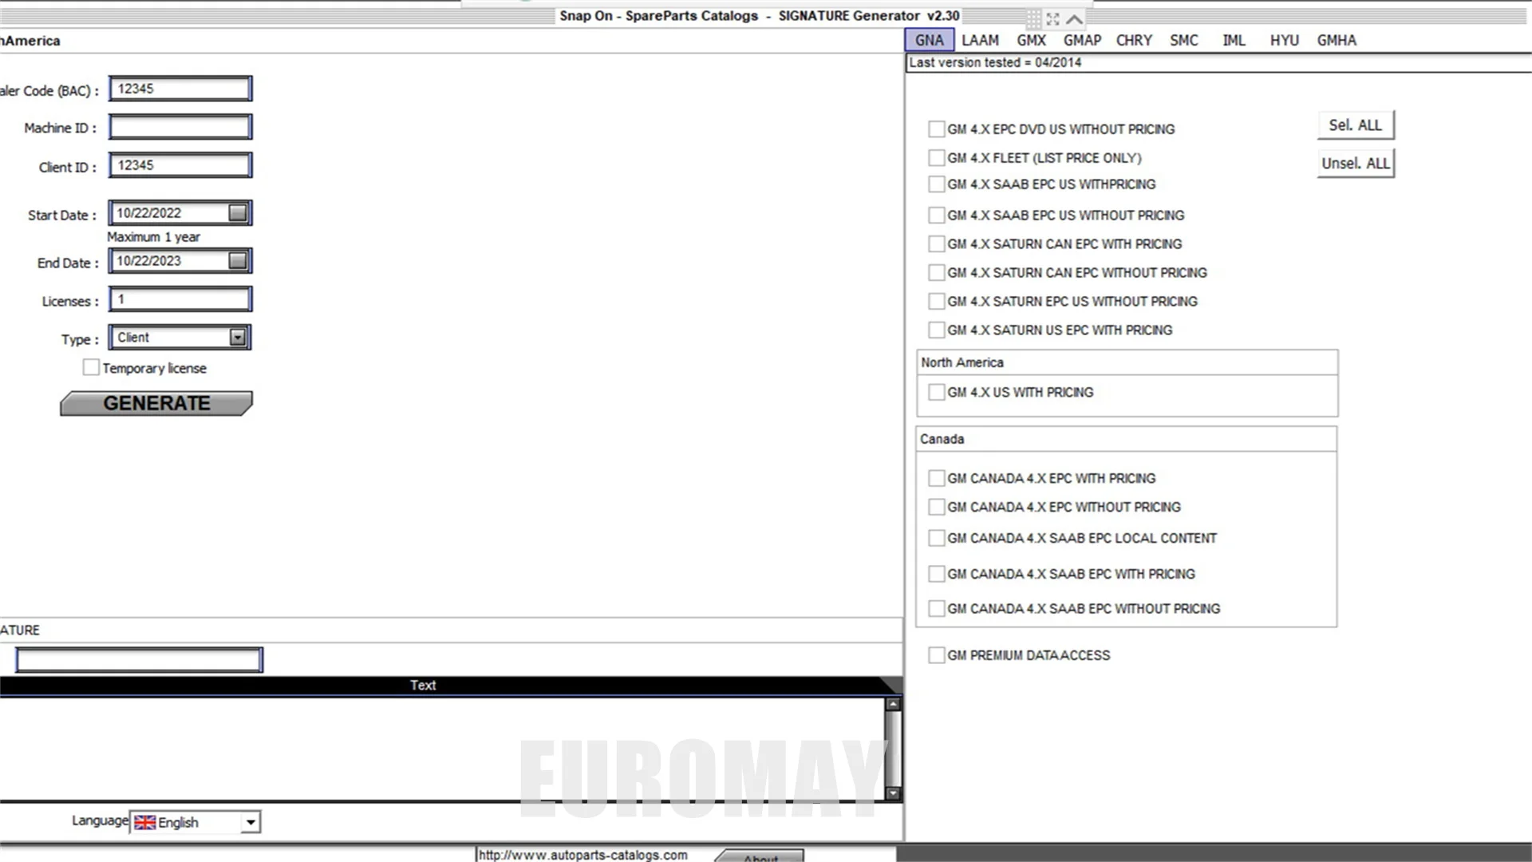Click the Licenses input field
Screen dimensions: 1532x862
180,299
